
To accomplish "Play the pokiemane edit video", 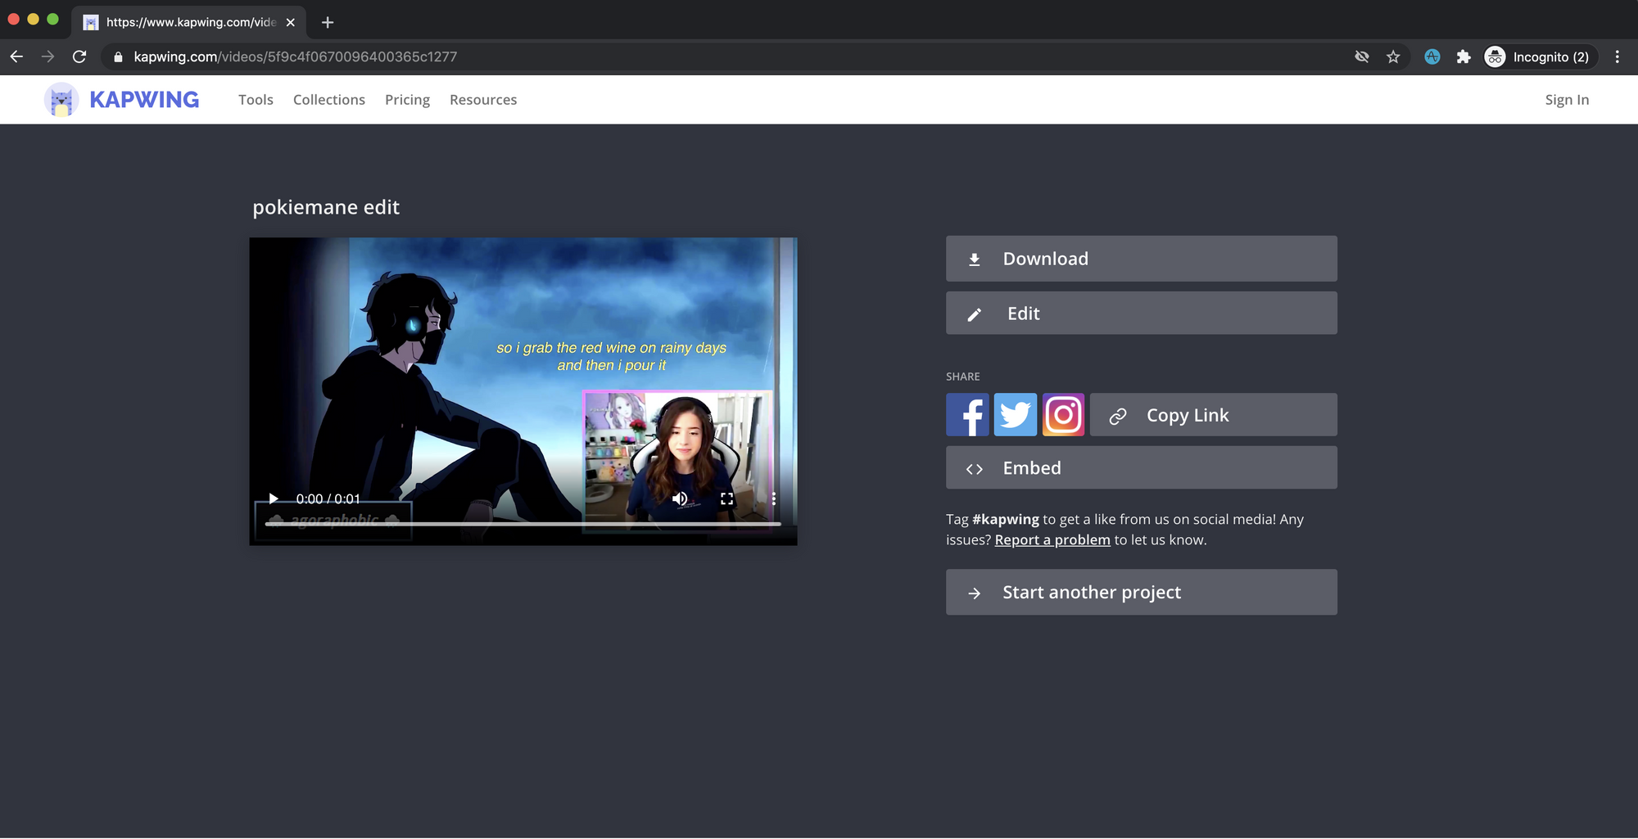I will (274, 498).
